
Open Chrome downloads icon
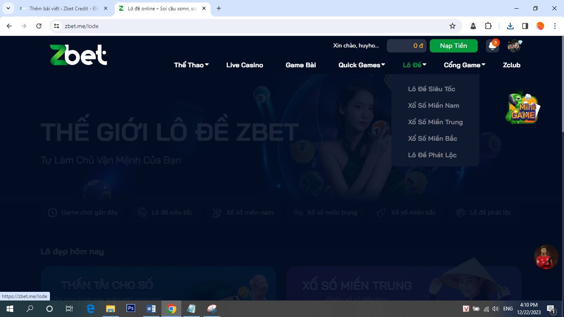510,26
